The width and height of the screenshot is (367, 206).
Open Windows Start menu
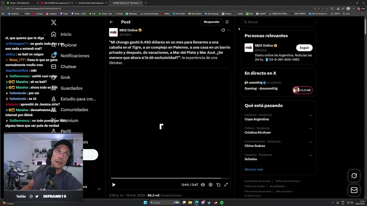coord(145,203)
